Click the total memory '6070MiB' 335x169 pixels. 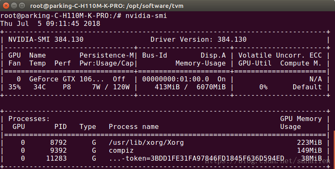pyautogui.click(x=211, y=87)
